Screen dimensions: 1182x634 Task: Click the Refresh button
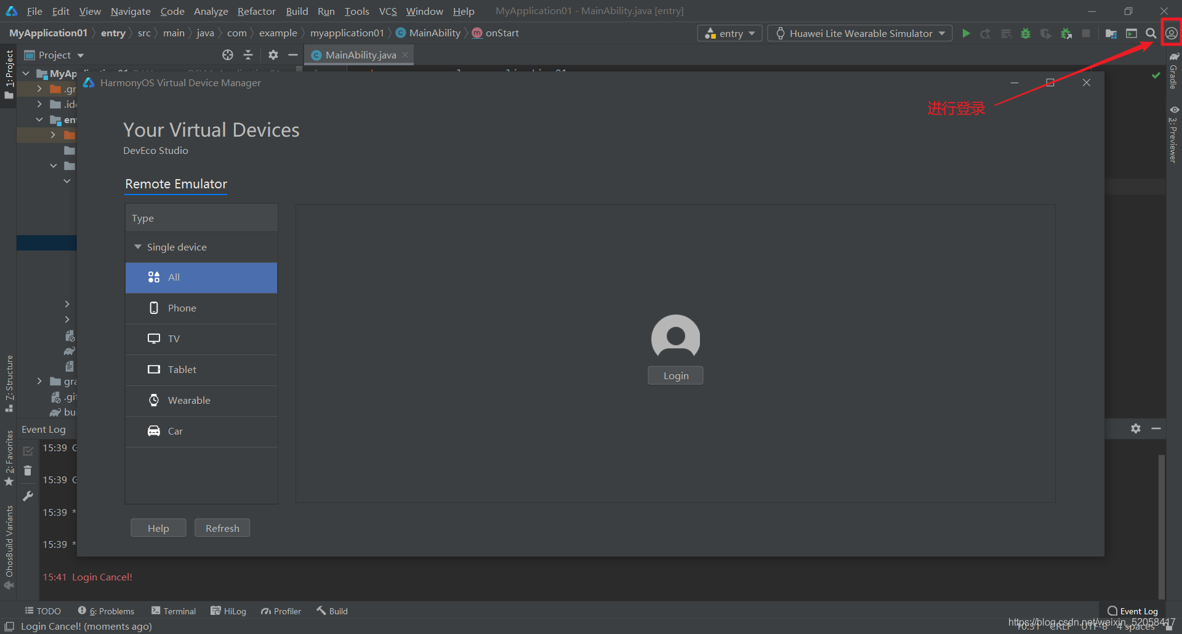click(222, 528)
